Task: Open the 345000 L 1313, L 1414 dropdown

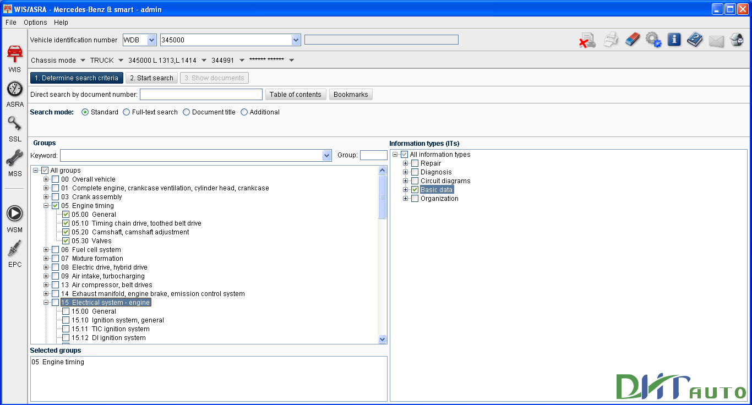Action: (204, 61)
